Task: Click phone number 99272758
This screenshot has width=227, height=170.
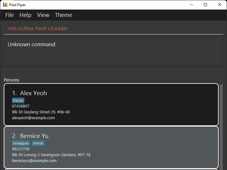Action: click(x=21, y=149)
